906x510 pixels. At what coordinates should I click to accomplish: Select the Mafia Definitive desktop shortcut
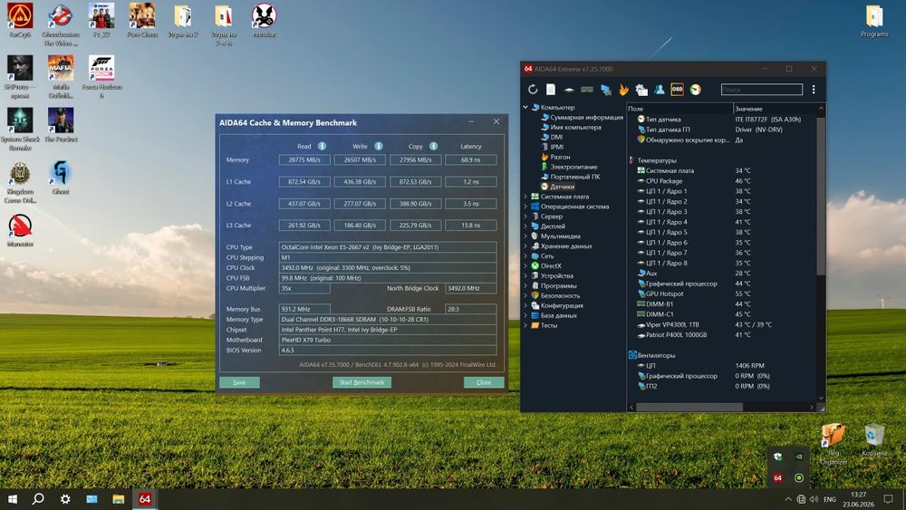pos(61,77)
